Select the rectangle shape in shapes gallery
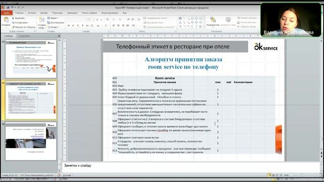Screen dimensions: 324x182 coord(192,18)
